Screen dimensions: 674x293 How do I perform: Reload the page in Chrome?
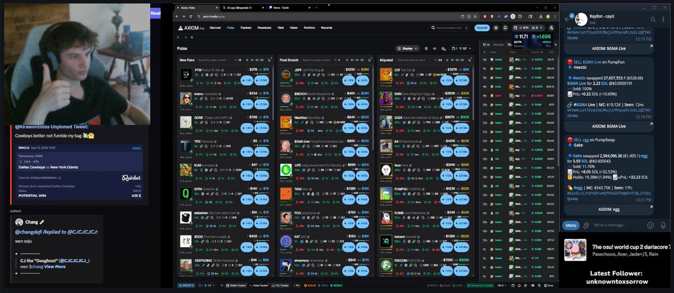[x=192, y=17]
